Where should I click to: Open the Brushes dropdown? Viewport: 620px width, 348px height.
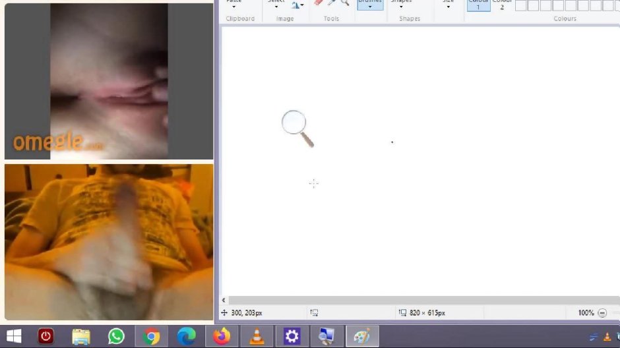[370, 7]
